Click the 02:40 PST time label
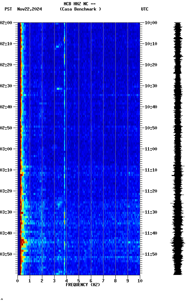The width and height of the screenshot is (193, 303). [x=6, y=107]
